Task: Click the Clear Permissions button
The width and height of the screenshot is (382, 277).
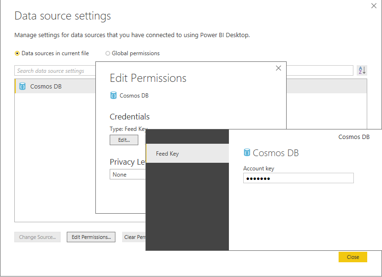Action: (x=134, y=237)
